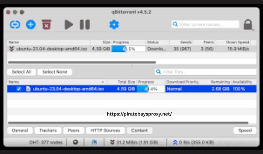Click the 15.9 MiB/s down speed value
Image resolution: width=263 pixels, height=154 pixels.
238,49
